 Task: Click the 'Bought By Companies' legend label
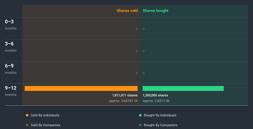pyautogui.click(x=161, y=125)
